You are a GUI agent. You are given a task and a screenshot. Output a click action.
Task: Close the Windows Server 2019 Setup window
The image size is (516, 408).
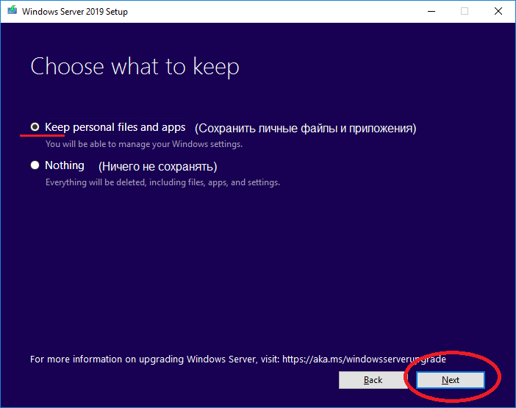pyautogui.click(x=498, y=11)
